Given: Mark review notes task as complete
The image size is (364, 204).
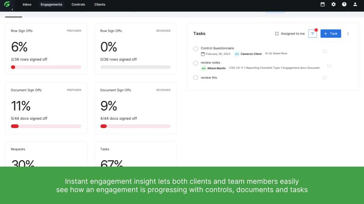Looking at the screenshot, I should pyautogui.click(x=196, y=63).
